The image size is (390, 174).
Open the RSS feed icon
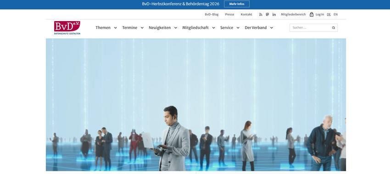pyautogui.click(x=261, y=14)
